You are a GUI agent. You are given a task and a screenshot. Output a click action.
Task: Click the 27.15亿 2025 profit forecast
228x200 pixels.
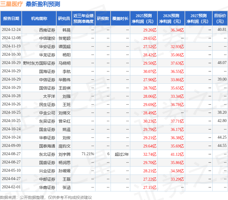(150, 188)
